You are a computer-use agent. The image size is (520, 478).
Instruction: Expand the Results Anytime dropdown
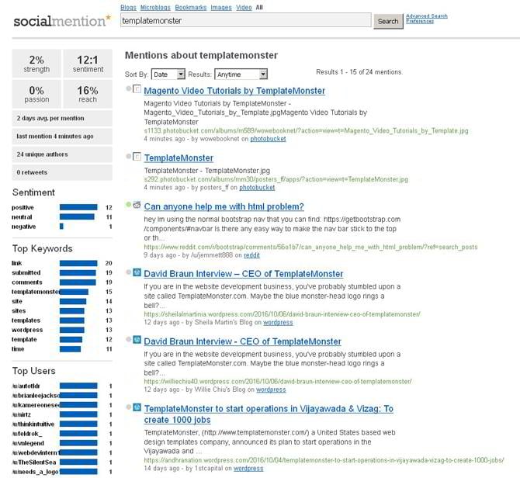[241, 74]
